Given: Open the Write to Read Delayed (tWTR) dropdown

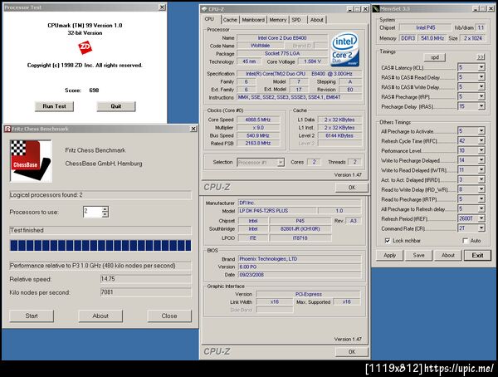Looking at the screenshot, I should pyautogui.click(x=481, y=170).
